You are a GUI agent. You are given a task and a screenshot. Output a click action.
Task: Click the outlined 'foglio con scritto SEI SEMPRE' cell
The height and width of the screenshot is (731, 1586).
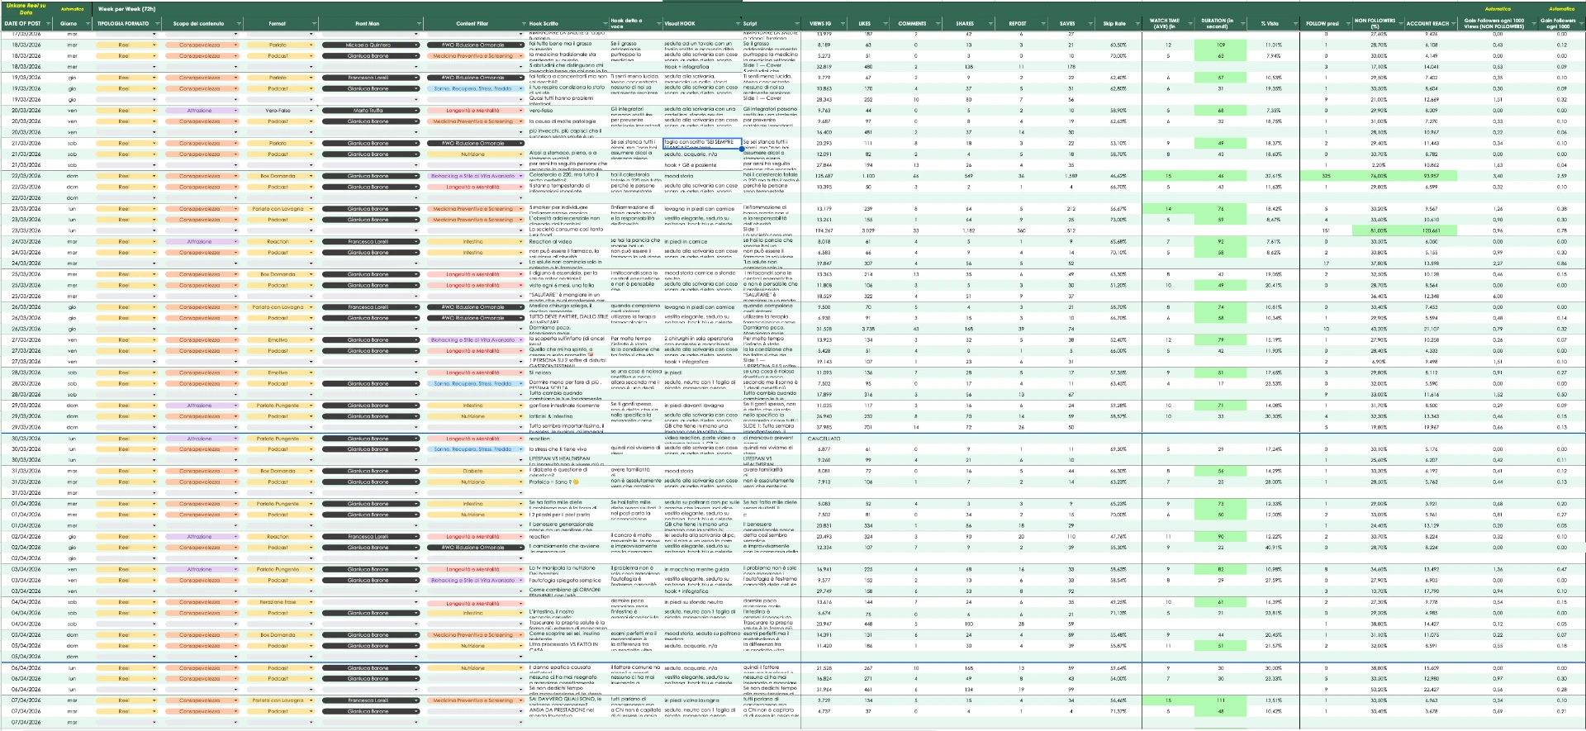click(702, 144)
